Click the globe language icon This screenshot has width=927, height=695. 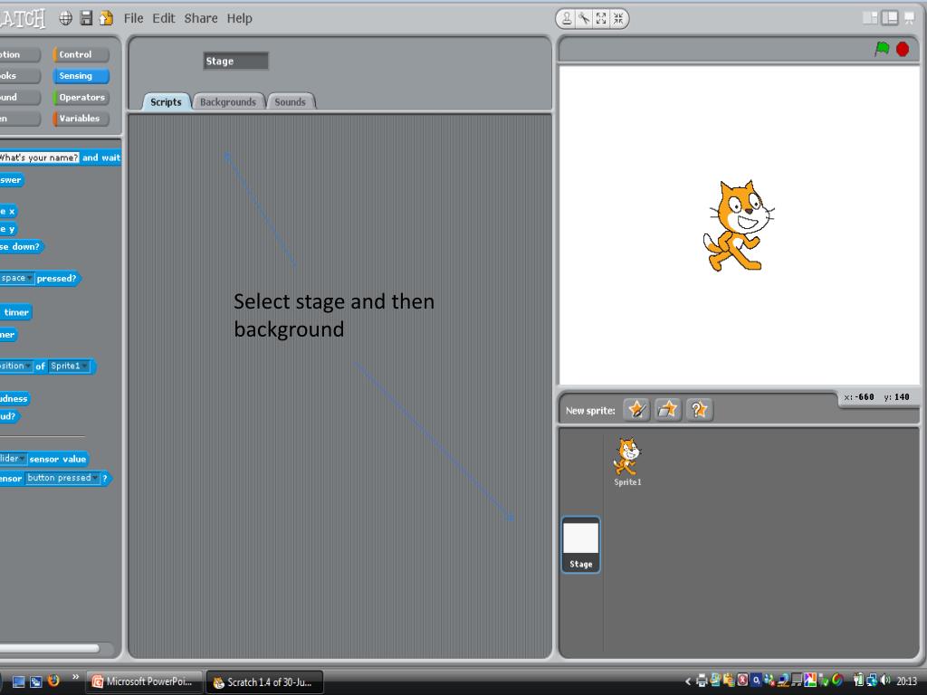pyautogui.click(x=66, y=18)
